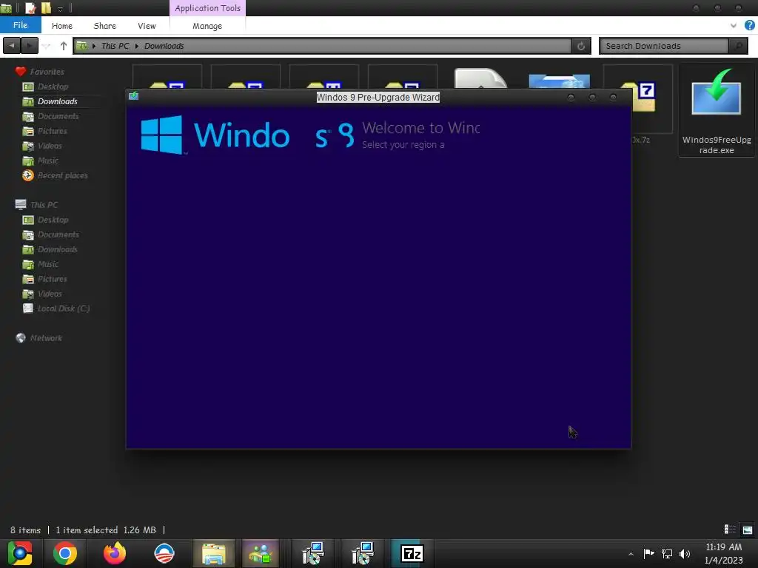758x568 pixels.
Task: Open Videos under Favorites
Action: pyautogui.click(x=42, y=146)
